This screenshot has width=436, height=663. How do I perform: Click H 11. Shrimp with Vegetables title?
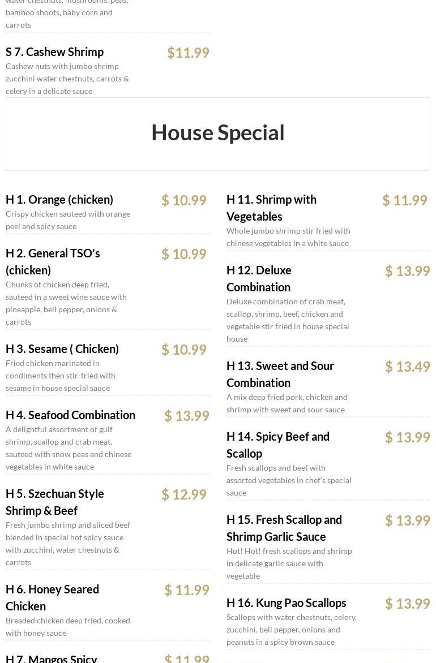coord(271,208)
